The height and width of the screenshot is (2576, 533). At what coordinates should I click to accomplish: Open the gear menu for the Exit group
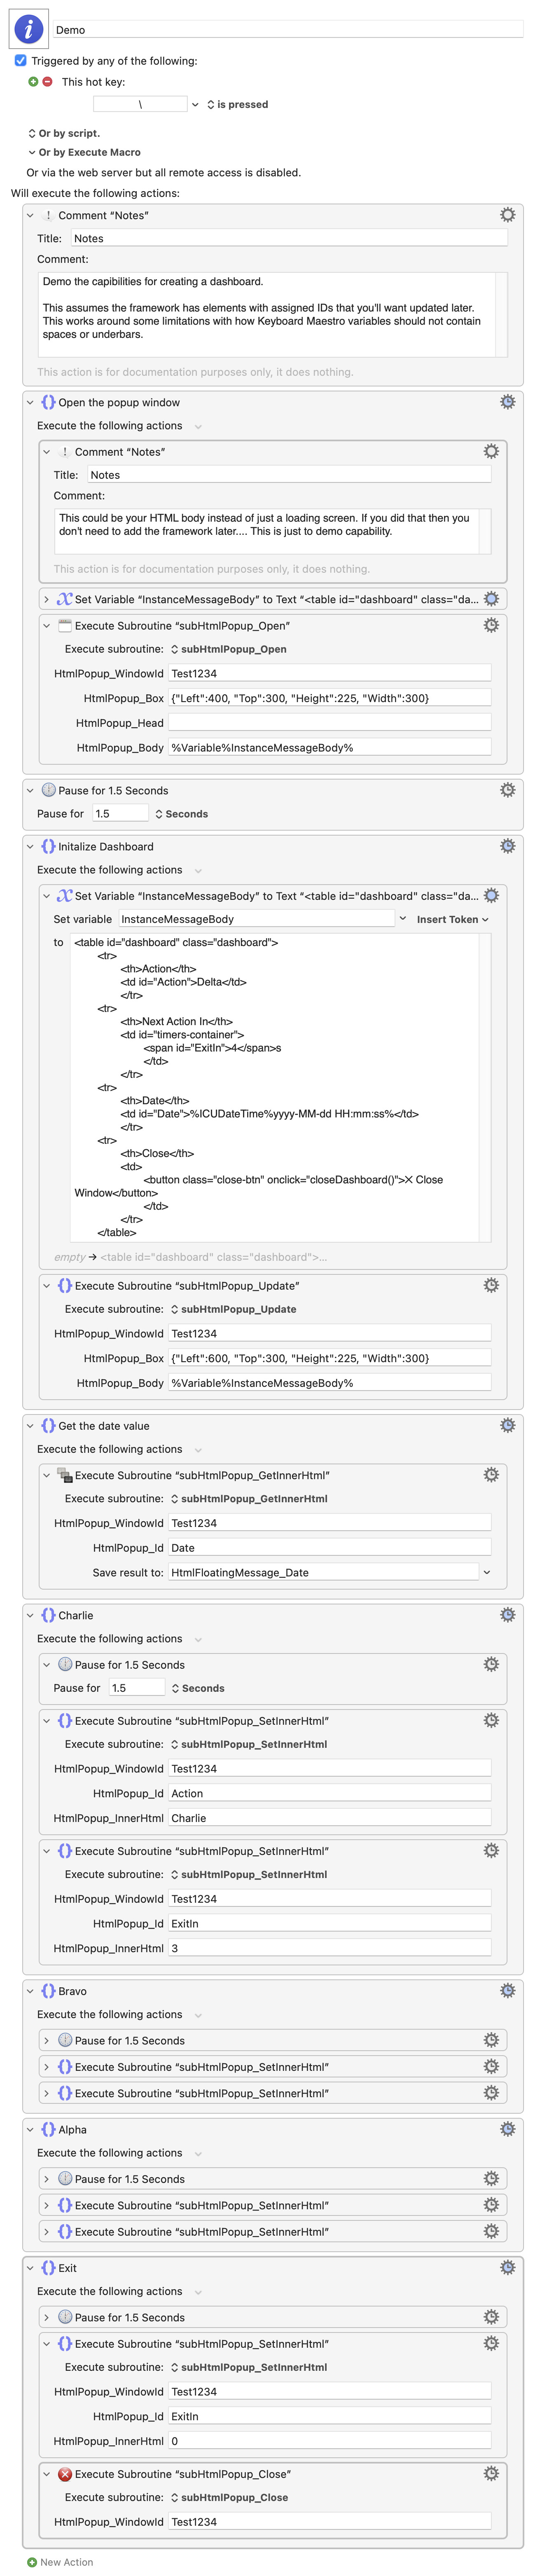coord(507,2268)
